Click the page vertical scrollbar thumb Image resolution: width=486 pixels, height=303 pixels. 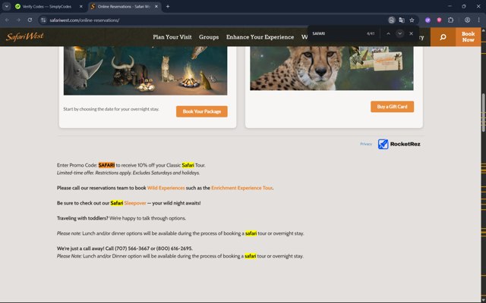[483, 112]
